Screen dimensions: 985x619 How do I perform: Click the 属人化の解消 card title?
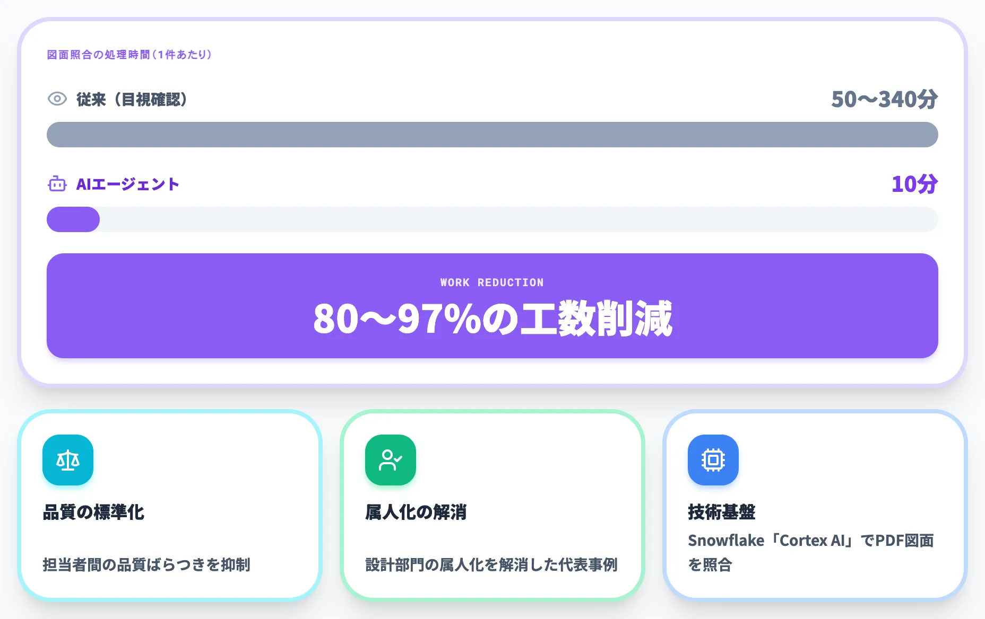[416, 512]
